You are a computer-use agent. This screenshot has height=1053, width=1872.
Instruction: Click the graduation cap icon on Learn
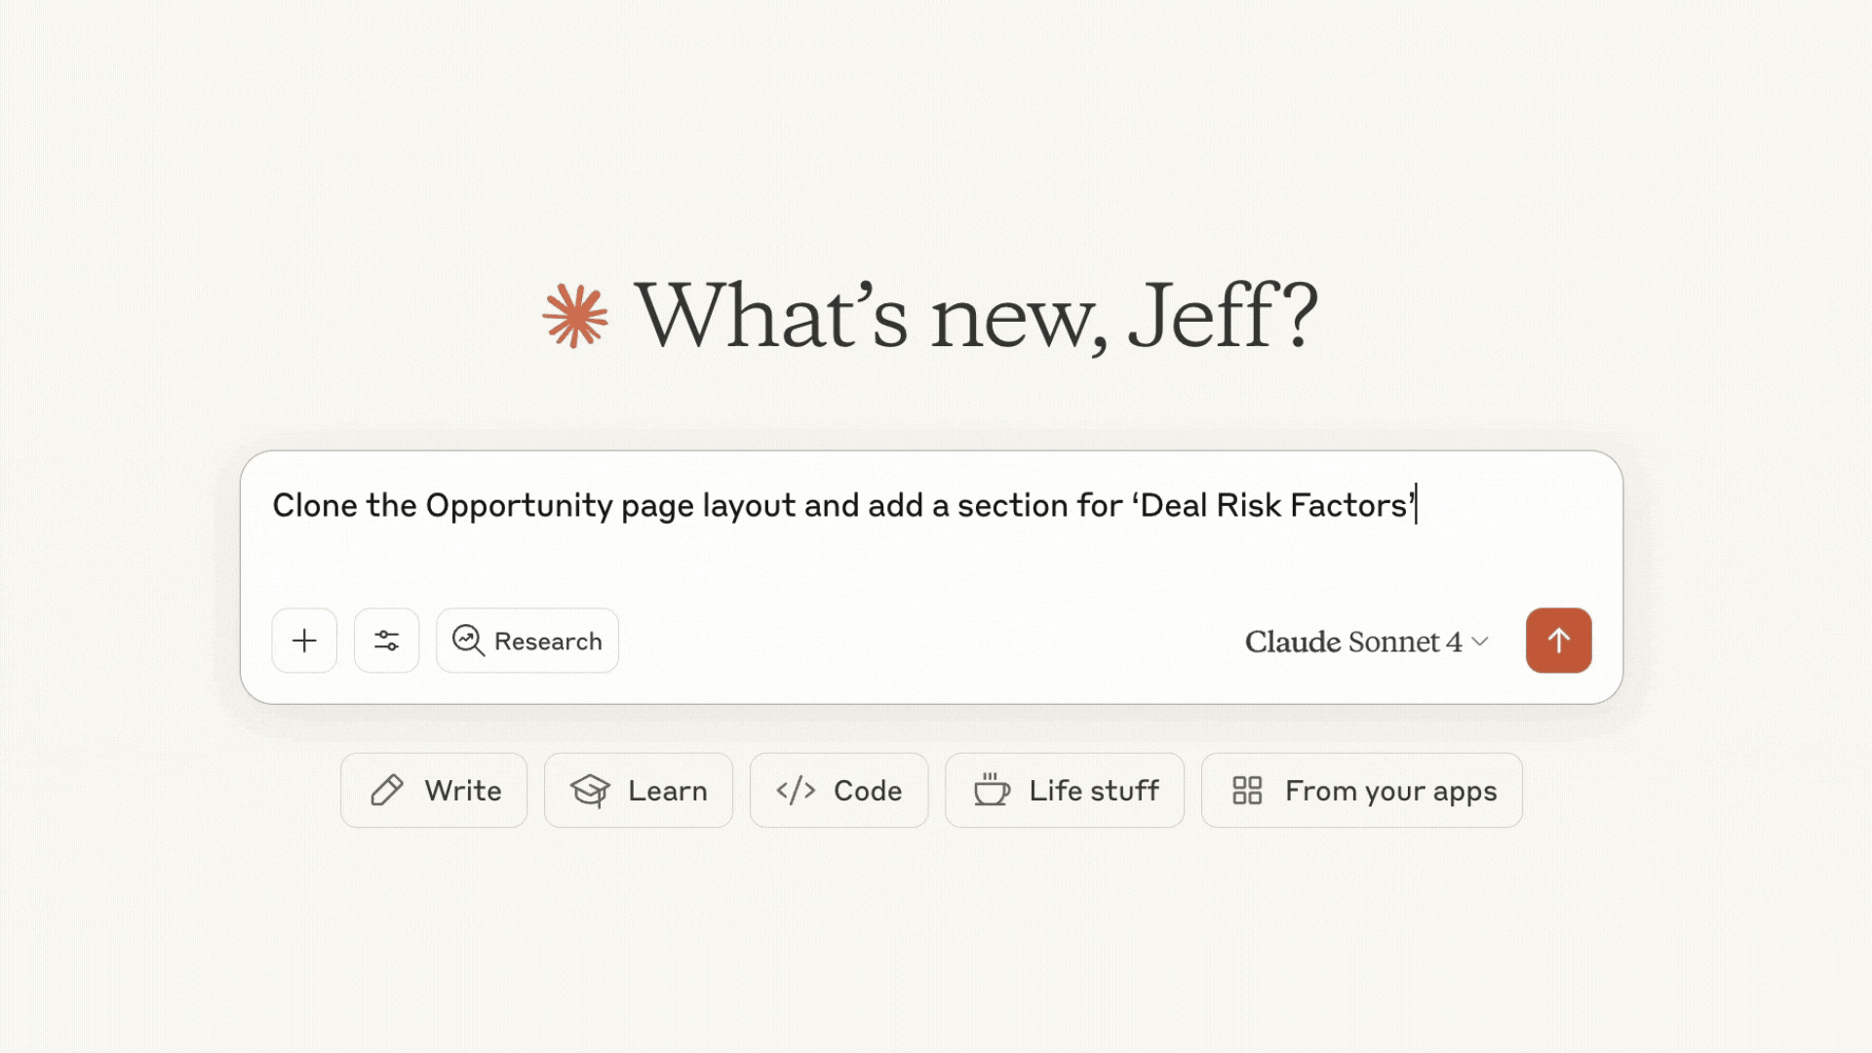(x=590, y=791)
